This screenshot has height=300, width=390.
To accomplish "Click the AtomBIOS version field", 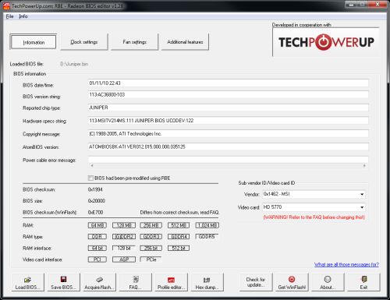I will (228, 146).
